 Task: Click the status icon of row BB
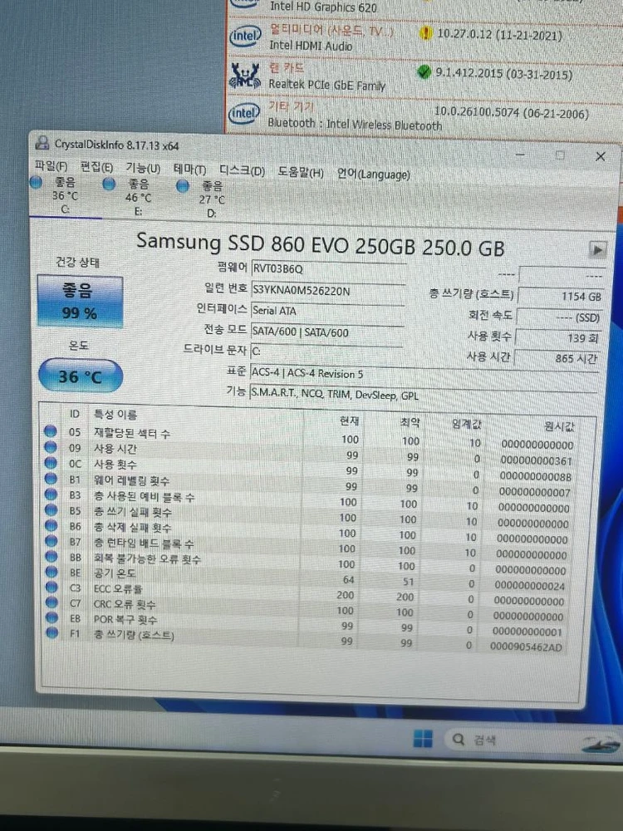click(51, 557)
